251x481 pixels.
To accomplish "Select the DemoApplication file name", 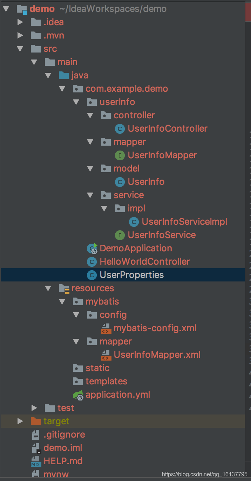I will (x=136, y=248).
